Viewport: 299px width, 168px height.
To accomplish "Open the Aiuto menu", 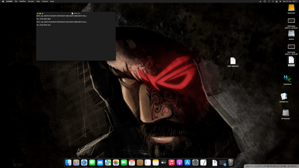I will 52,1.
